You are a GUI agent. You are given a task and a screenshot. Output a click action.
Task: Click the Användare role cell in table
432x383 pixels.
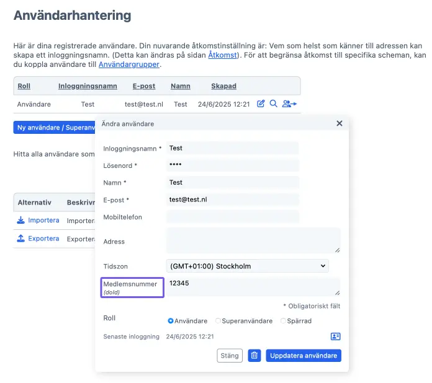click(x=34, y=104)
